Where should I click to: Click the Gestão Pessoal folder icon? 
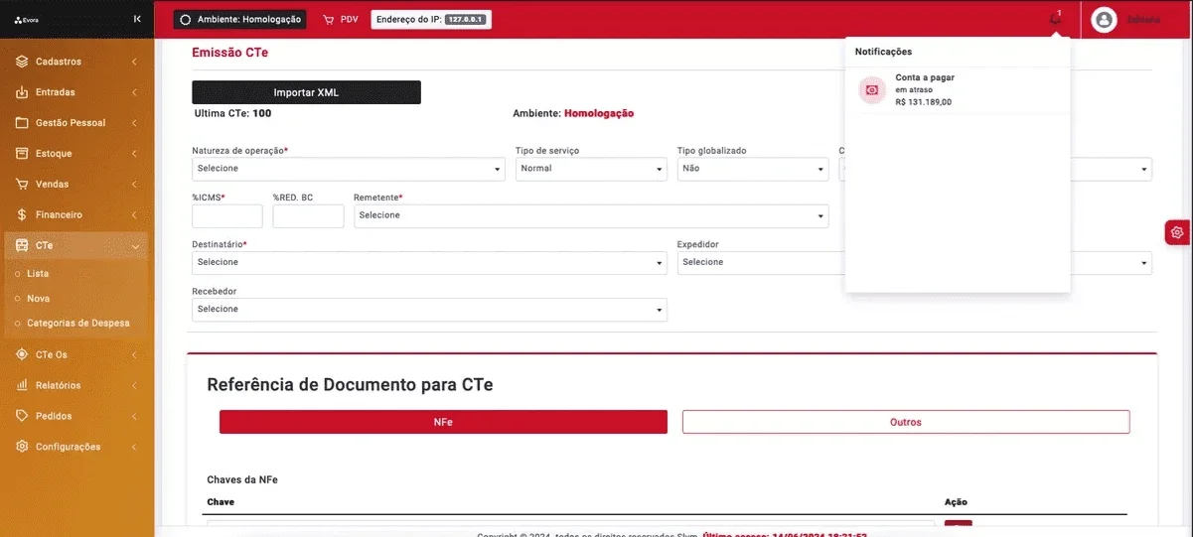pos(22,123)
